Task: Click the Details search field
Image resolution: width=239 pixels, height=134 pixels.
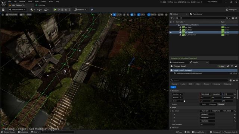Action: pyautogui.click(x=200, y=80)
